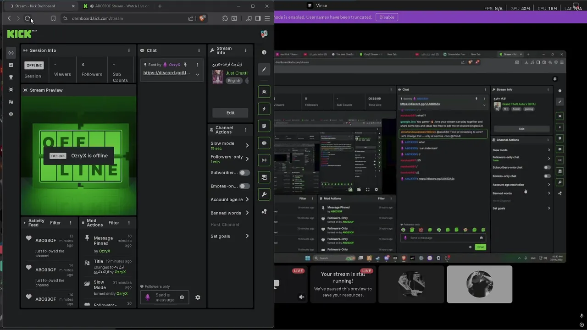Click the browser back arrow
The width and height of the screenshot is (587, 330).
[9, 18]
